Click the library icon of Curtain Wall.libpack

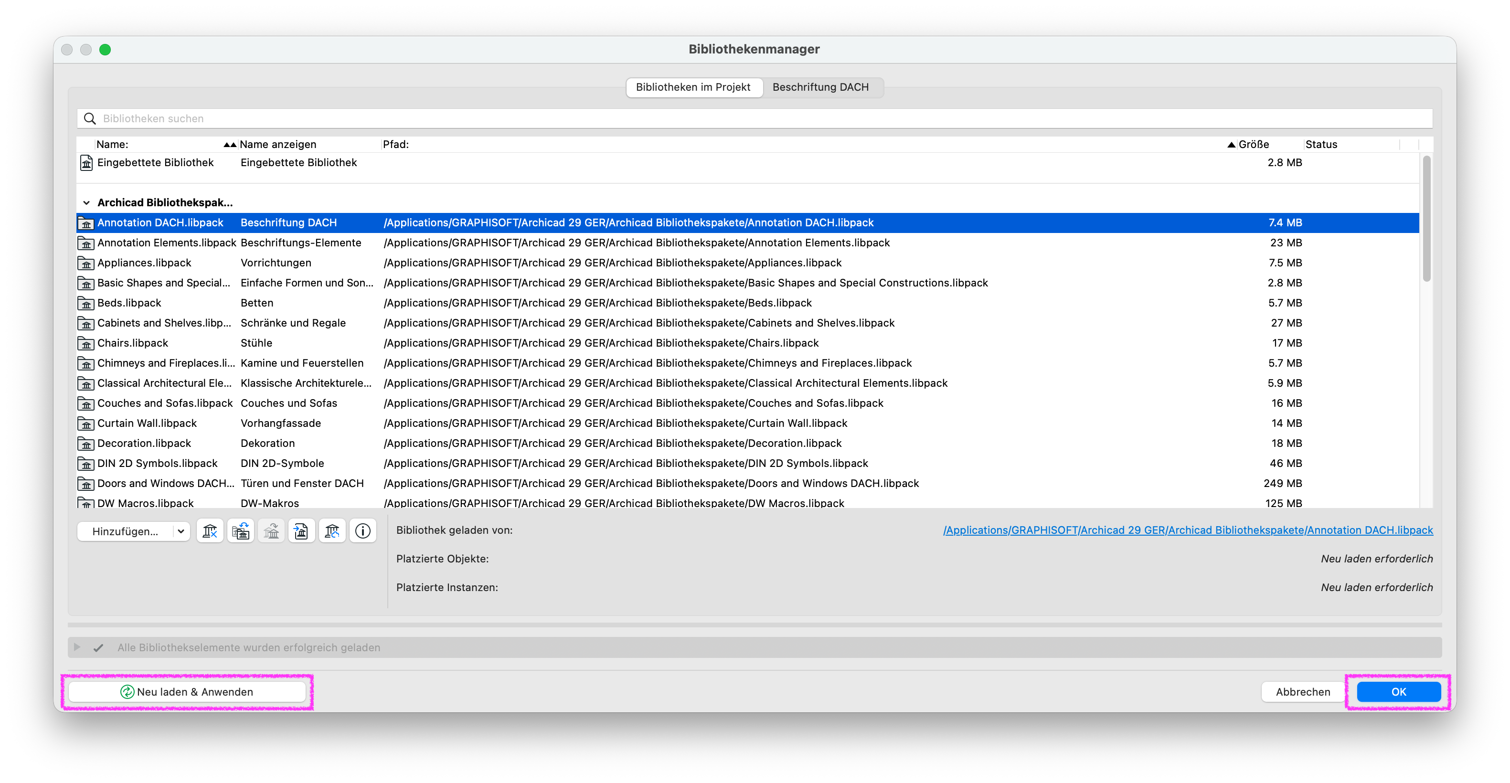tap(86, 424)
